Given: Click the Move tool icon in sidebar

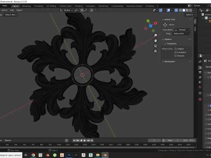Looking at the screenshot, I should tap(165, 25).
